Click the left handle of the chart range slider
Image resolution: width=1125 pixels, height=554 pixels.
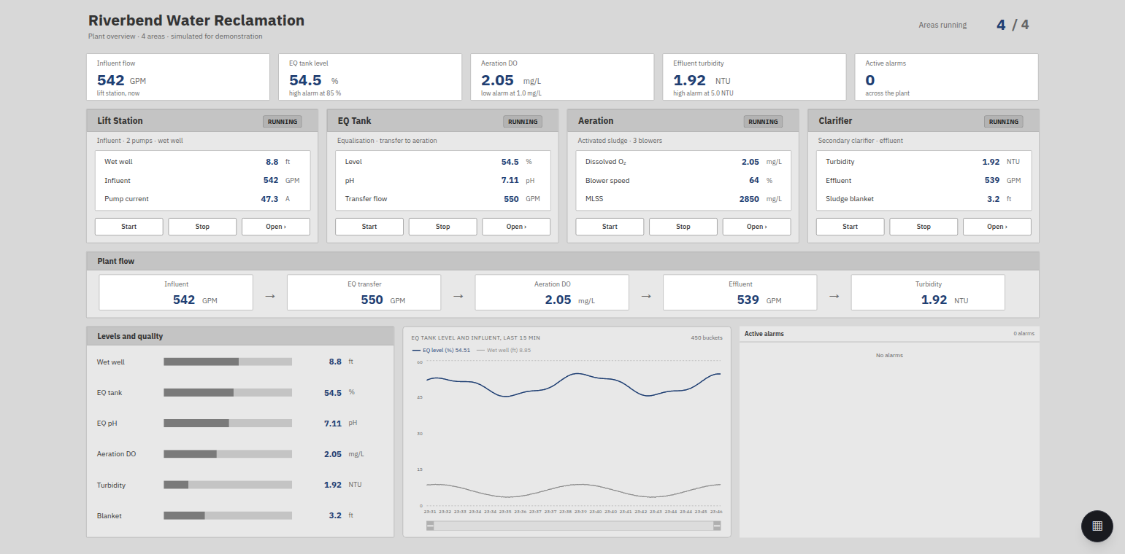point(430,526)
